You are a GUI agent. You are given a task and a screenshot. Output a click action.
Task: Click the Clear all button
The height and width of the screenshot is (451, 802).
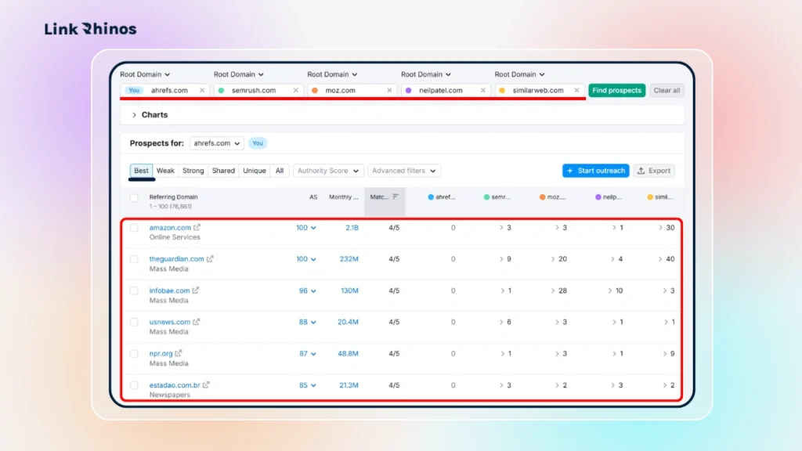click(667, 91)
